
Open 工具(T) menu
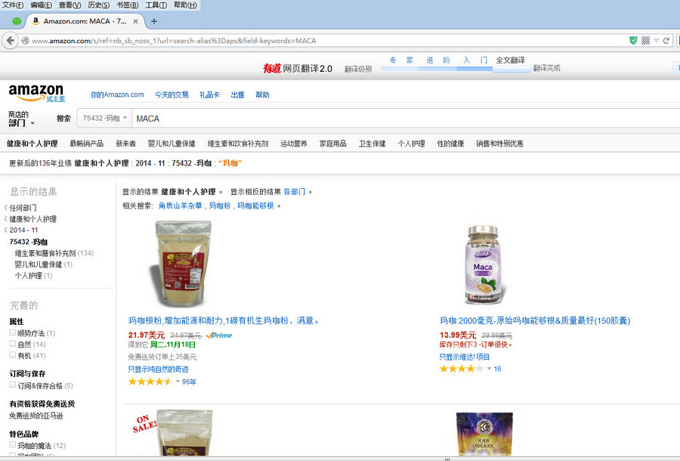pos(156,5)
